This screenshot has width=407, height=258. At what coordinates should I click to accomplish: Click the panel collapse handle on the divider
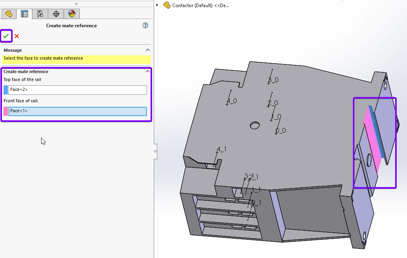click(x=155, y=151)
